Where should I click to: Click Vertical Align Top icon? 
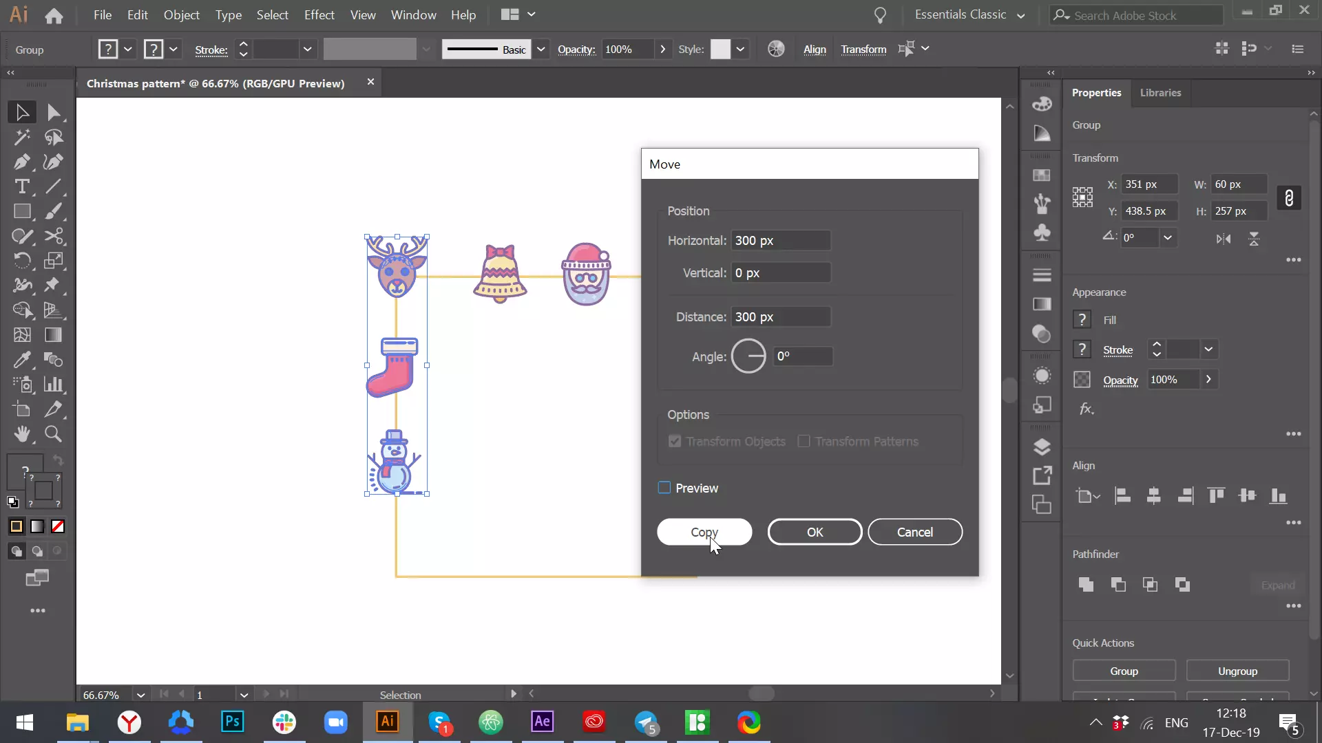[x=1216, y=495]
